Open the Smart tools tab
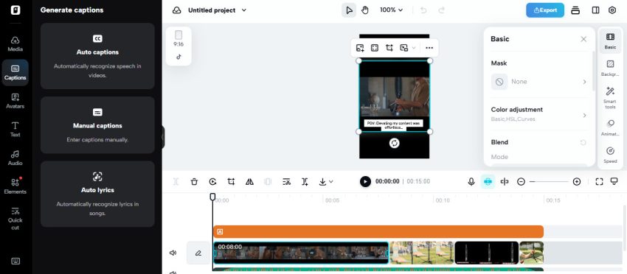627x274 pixels. pos(610,97)
